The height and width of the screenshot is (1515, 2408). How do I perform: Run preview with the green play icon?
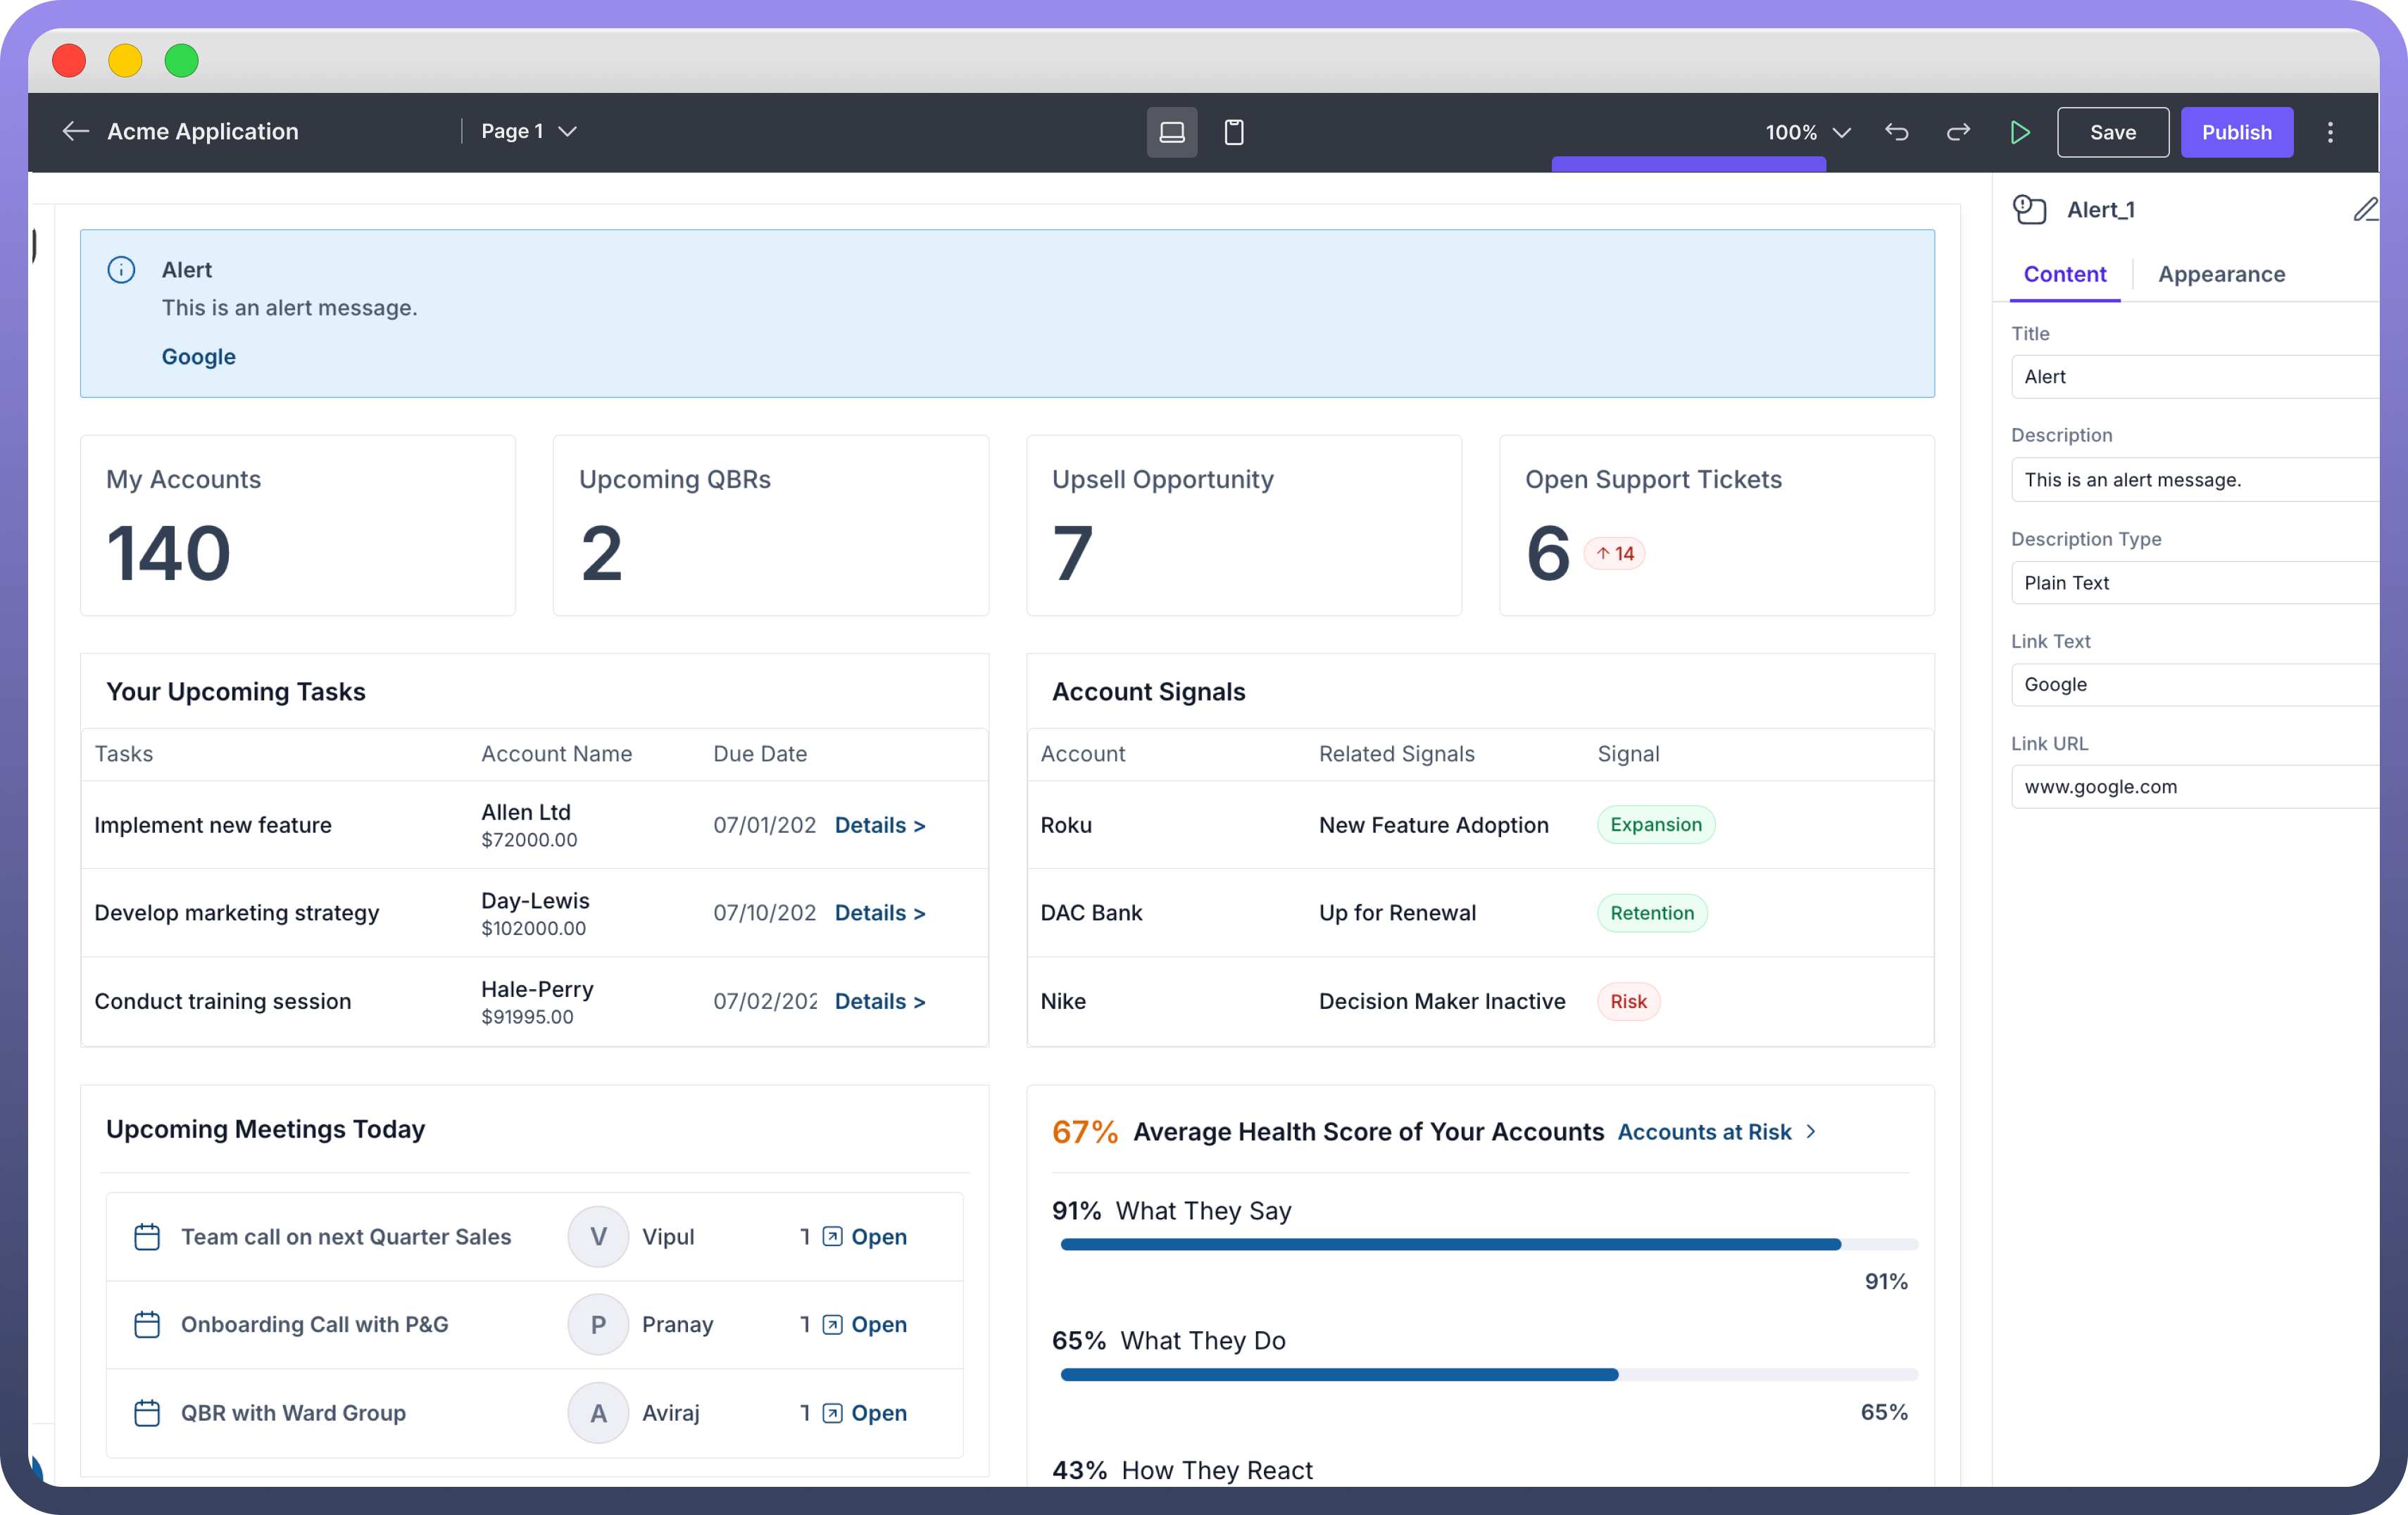coord(2019,132)
